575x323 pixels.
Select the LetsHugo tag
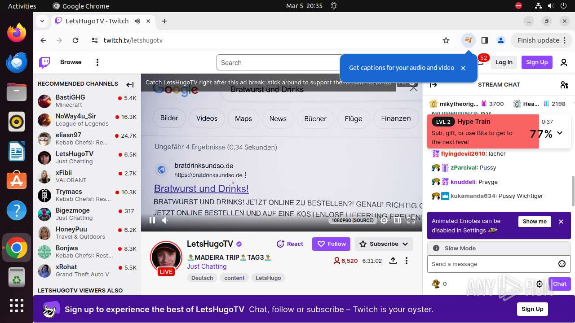point(268,278)
